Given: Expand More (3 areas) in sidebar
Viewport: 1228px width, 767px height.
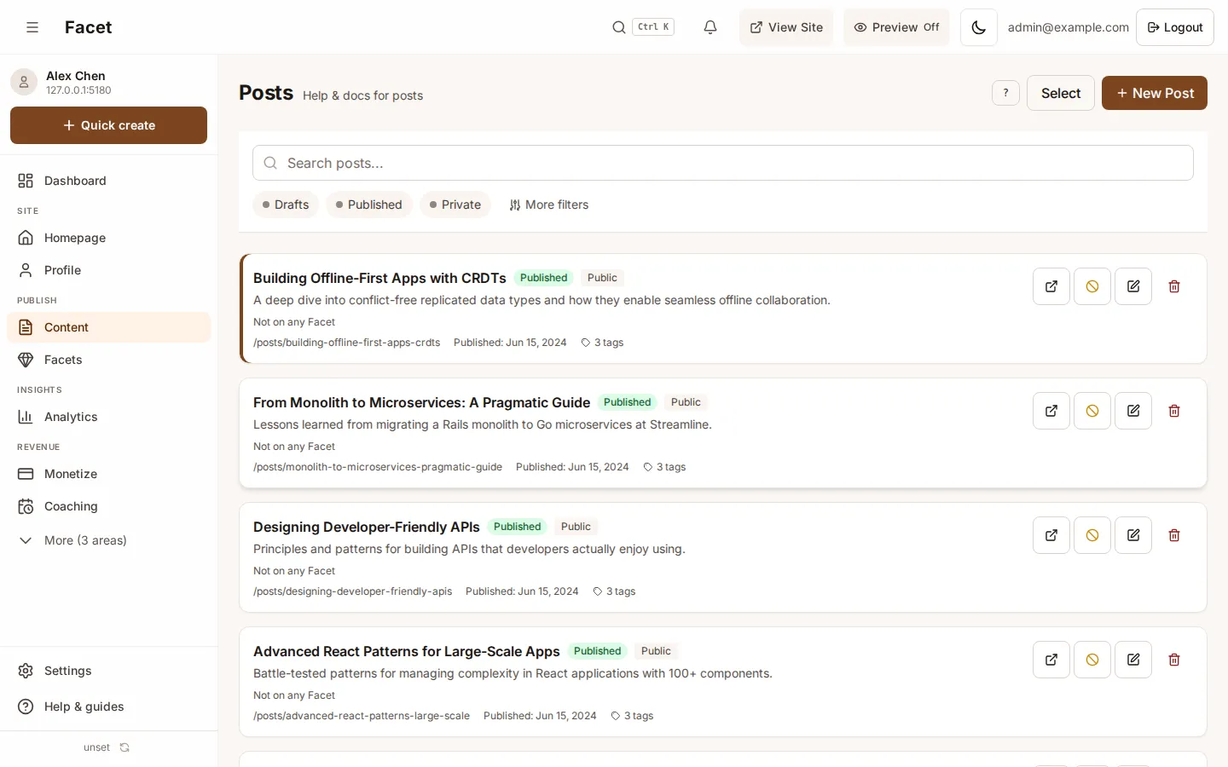Looking at the screenshot, I should click(108, 540).
